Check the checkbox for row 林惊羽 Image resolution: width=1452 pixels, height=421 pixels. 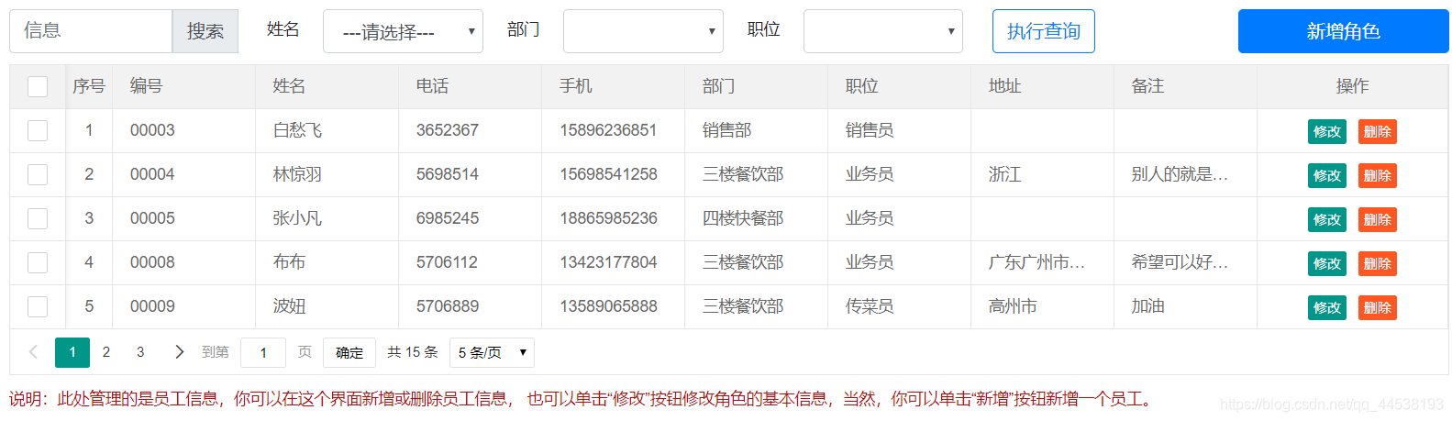(38, 174)
